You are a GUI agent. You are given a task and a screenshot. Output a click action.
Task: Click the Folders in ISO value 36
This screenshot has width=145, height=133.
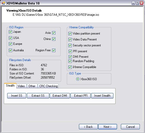pos(42,69)
